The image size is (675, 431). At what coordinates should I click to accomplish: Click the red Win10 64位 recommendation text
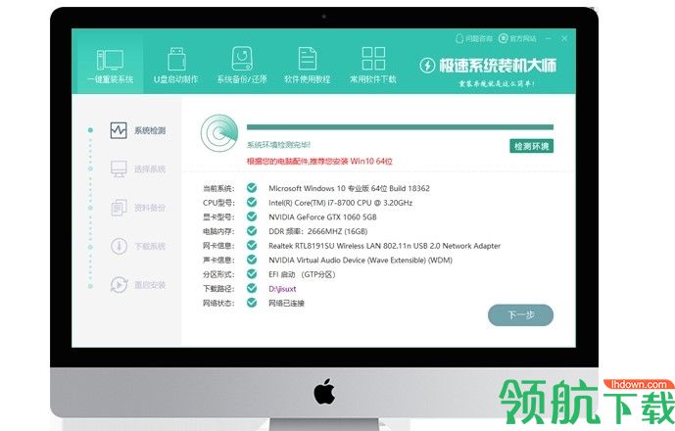click(x=319, y=162)
